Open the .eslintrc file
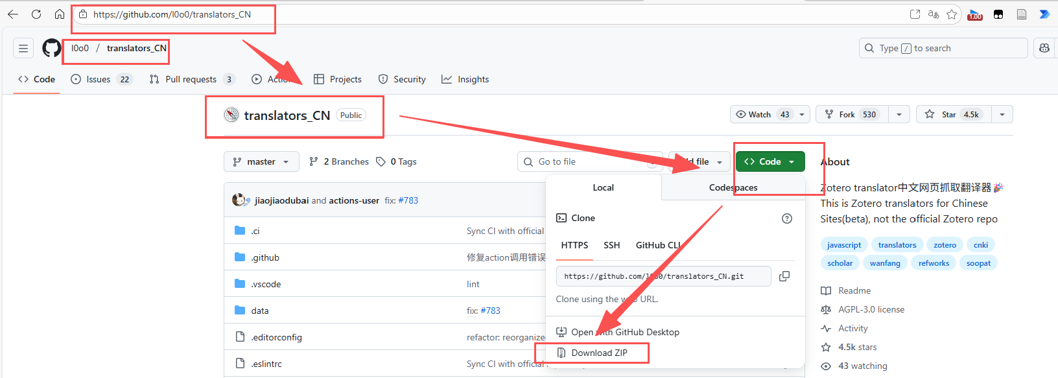 [266, 364]
